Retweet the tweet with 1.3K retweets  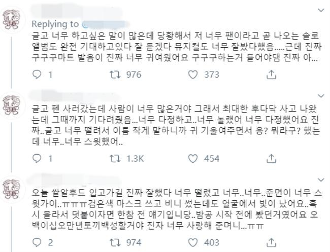114,159
